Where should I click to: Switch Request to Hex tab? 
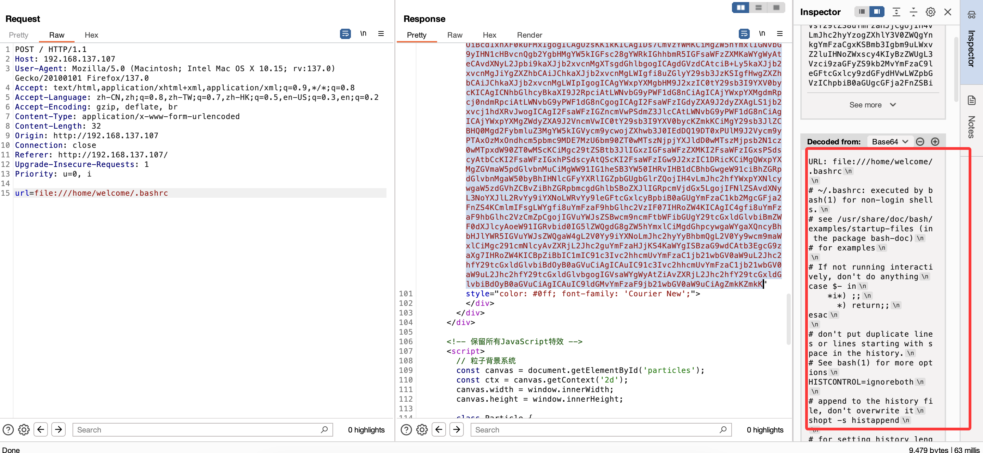pyautogui.click(x=91, y=35)
